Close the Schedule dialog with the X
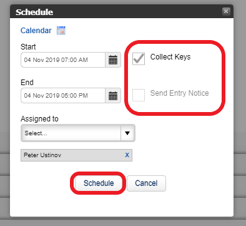246x226 pixels. 226,11
